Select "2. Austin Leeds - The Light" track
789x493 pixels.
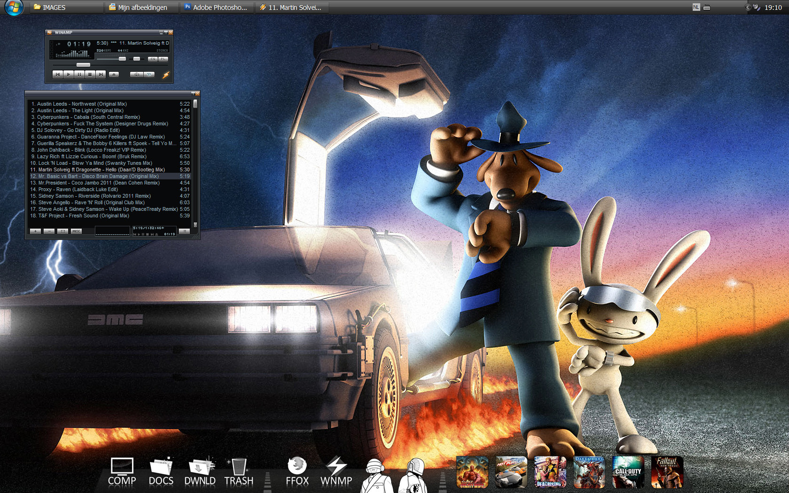click(110, 110)
